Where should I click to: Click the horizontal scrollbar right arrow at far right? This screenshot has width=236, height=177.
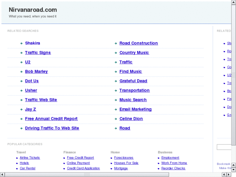[229, 175]
